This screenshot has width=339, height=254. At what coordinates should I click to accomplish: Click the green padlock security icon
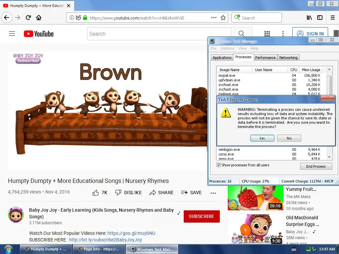(x=85, y=18)
